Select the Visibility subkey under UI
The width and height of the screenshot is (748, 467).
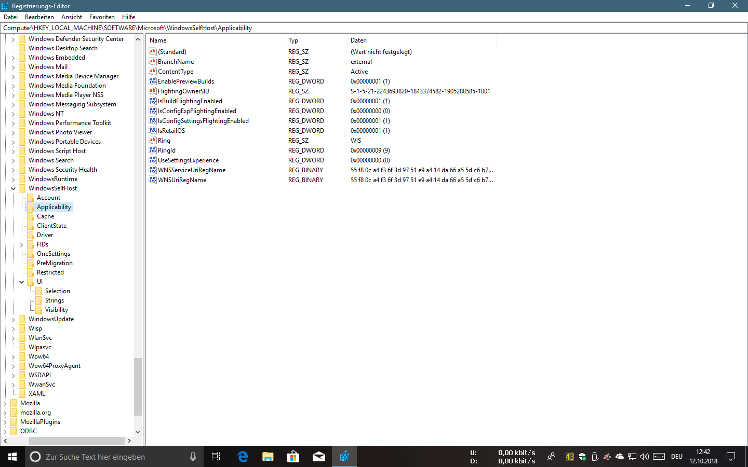click(57, 310)
